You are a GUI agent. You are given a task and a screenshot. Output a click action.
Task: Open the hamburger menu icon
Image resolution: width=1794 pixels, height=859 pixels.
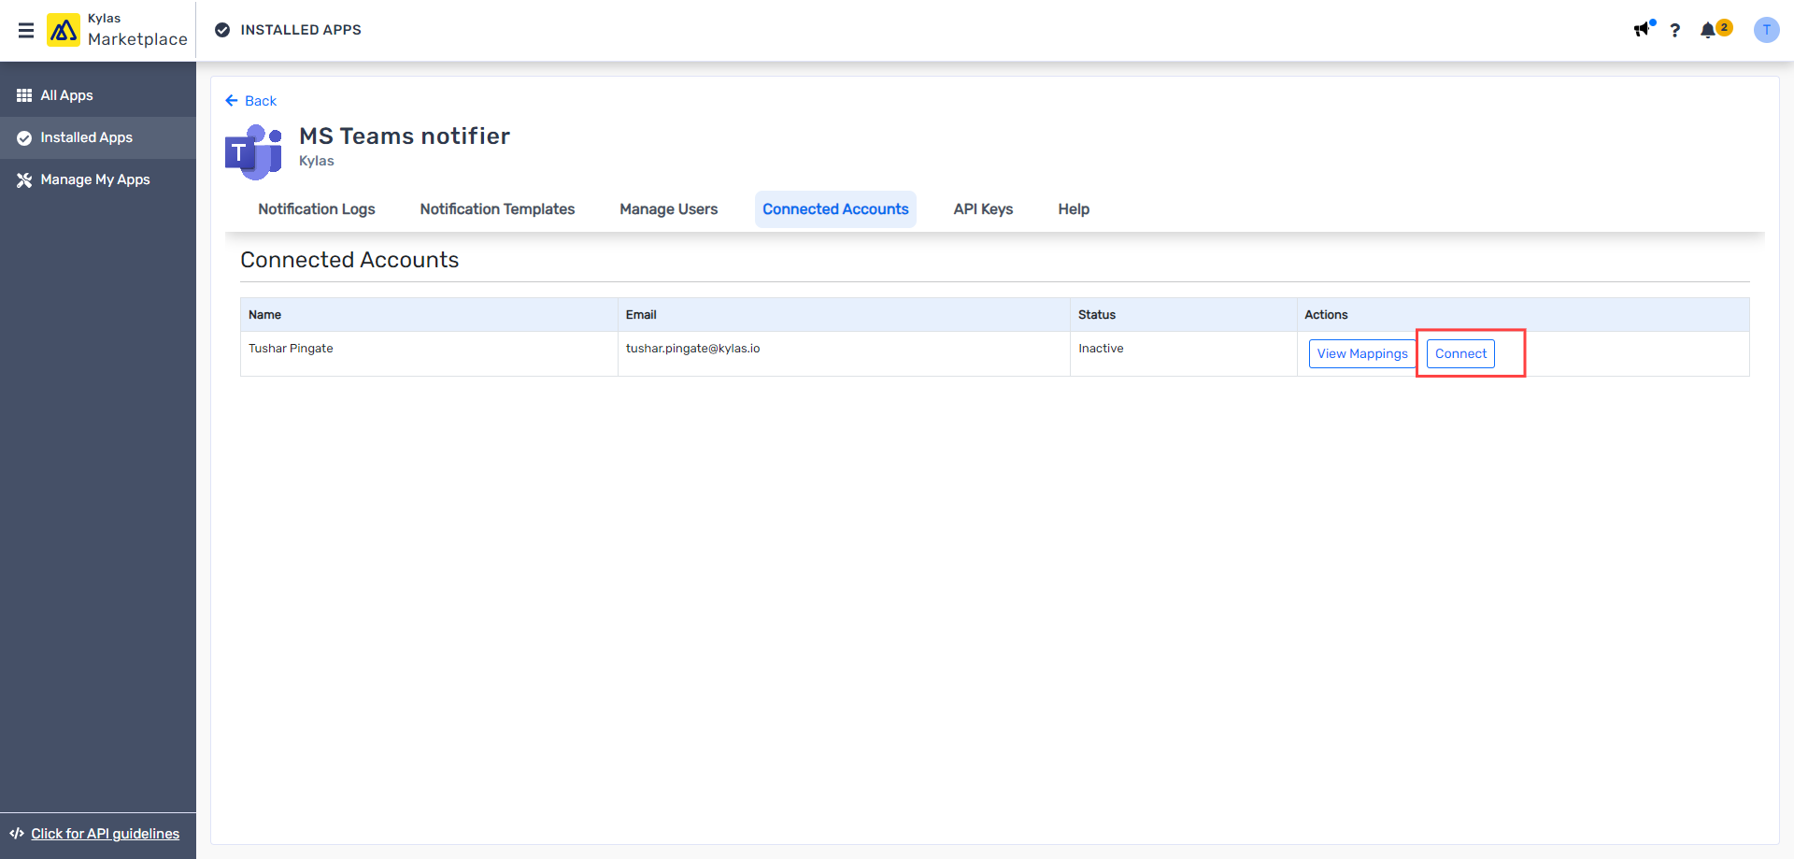tap(26, 30)
